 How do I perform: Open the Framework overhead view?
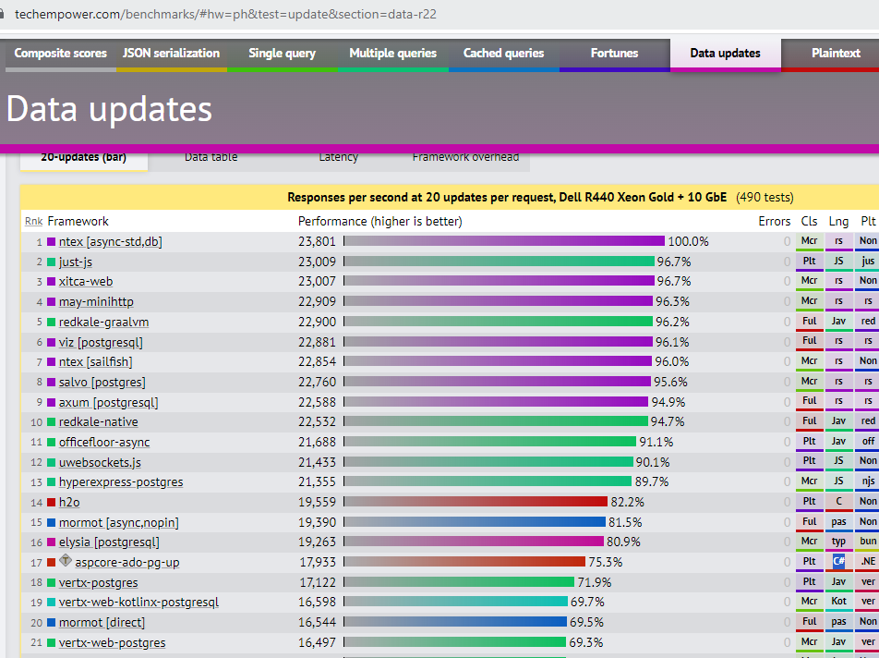pyautogui.click(x=465, y=158)
